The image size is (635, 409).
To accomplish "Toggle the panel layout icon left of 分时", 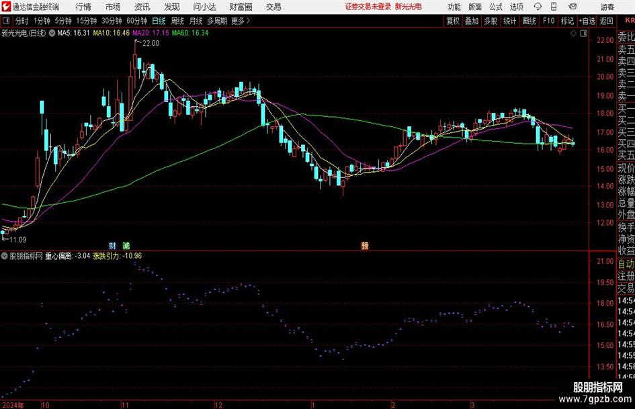I will click(x=6, y=21).
